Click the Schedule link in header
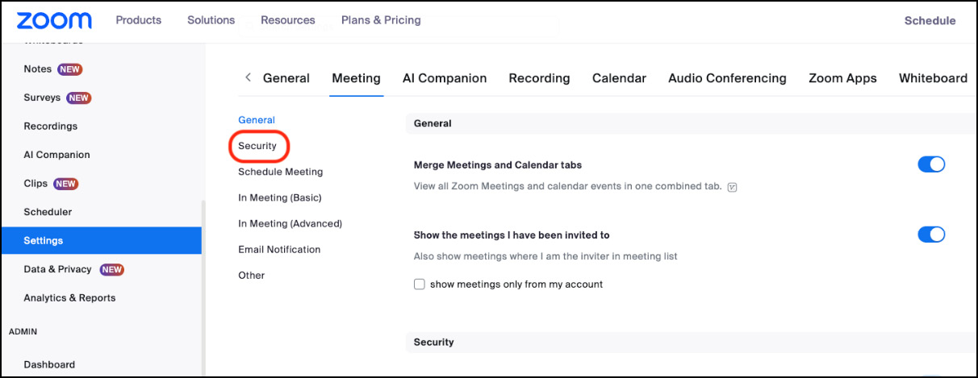The width and height of the screenshot is (978, 378). pos(930,21)
